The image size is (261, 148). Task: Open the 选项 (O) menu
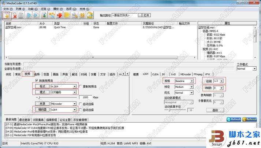[x=71, y=9]
